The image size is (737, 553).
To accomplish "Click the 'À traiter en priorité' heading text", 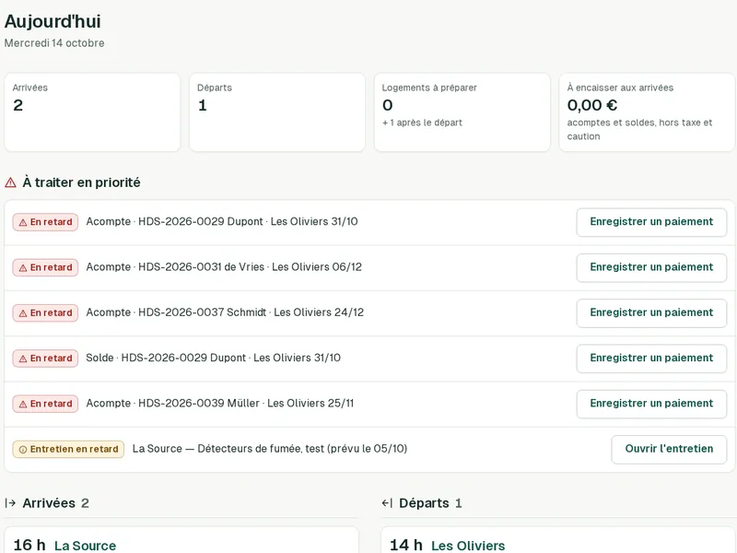I will click(81, 182).
